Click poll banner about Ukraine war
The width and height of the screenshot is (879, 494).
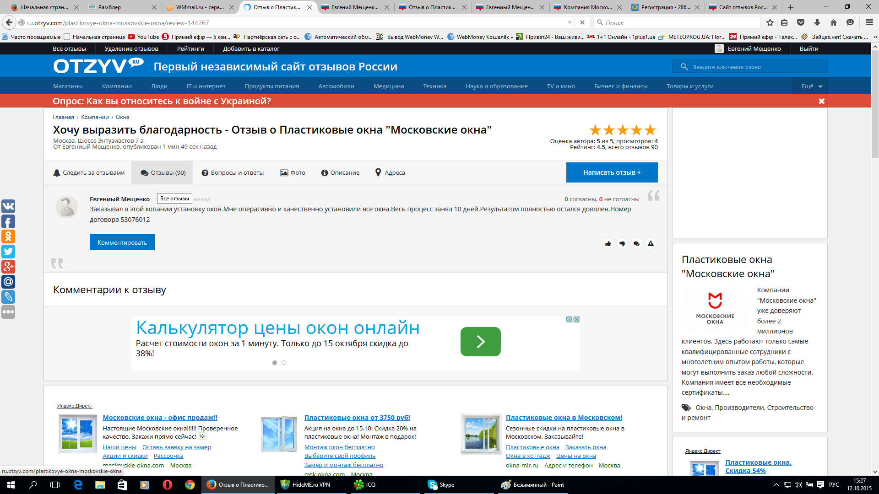pos(162,101)
